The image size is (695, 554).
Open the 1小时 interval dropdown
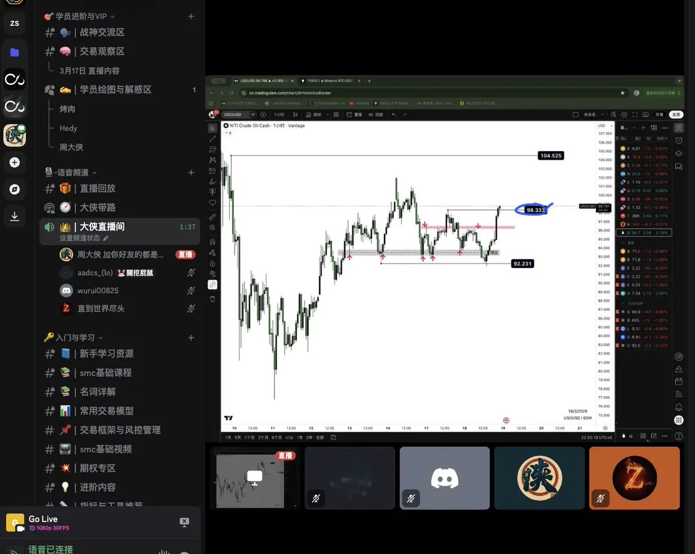pos(279,115)
